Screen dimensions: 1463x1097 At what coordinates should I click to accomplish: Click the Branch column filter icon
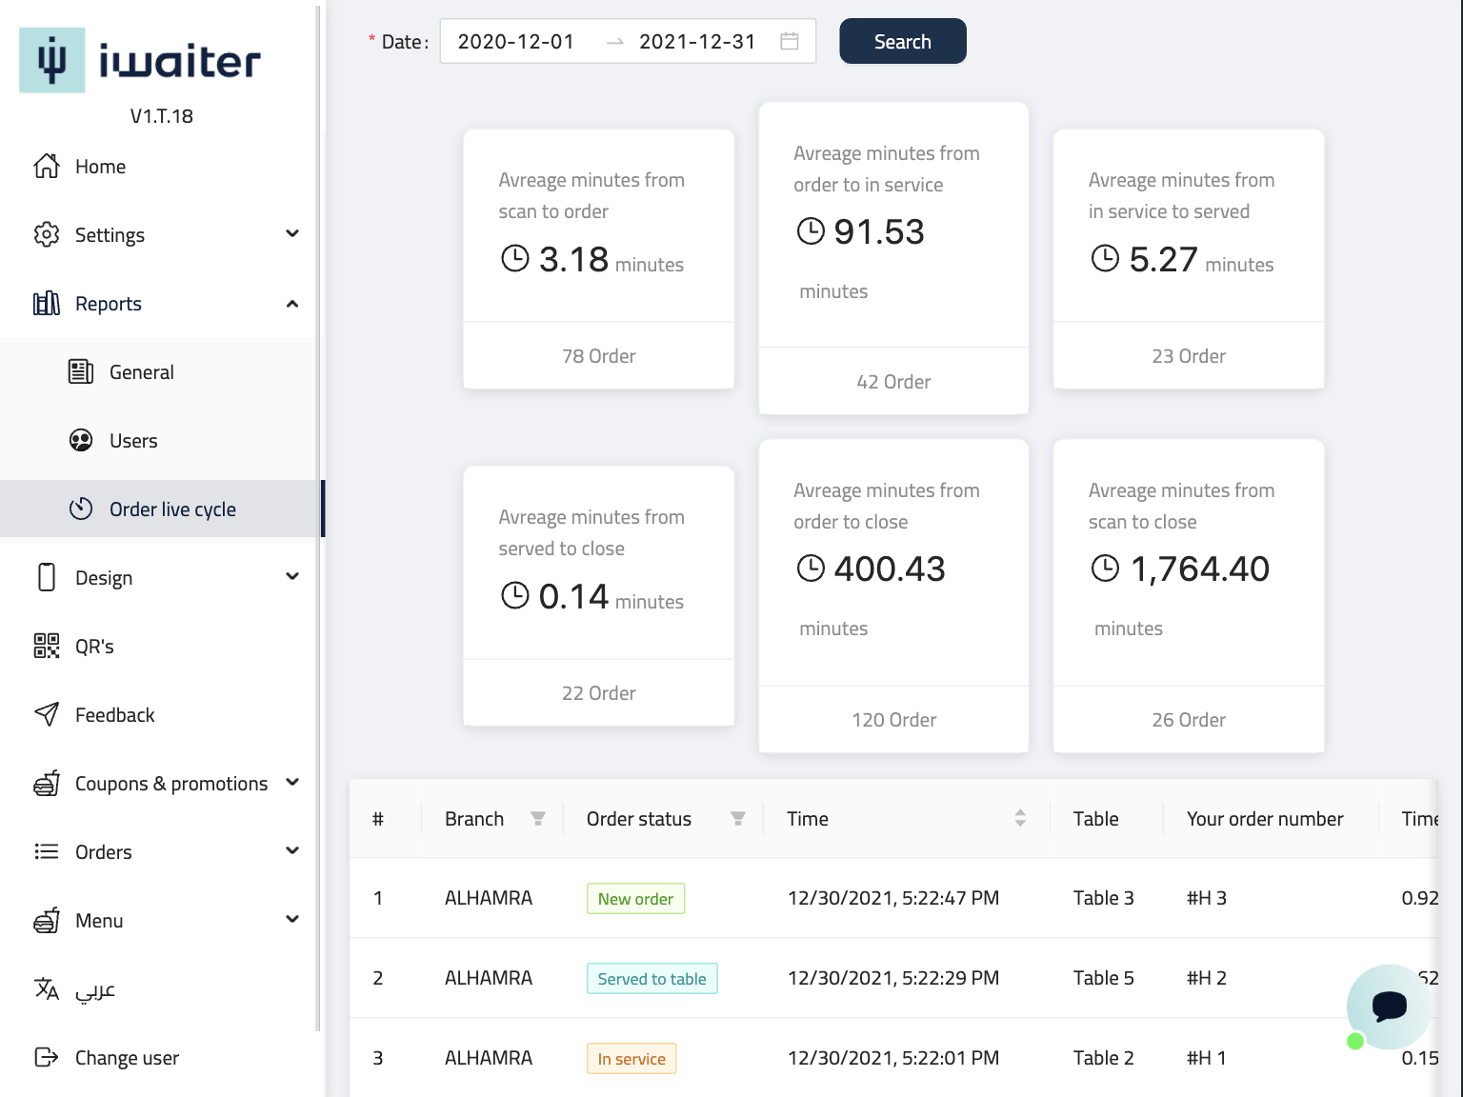pos(538,819)
